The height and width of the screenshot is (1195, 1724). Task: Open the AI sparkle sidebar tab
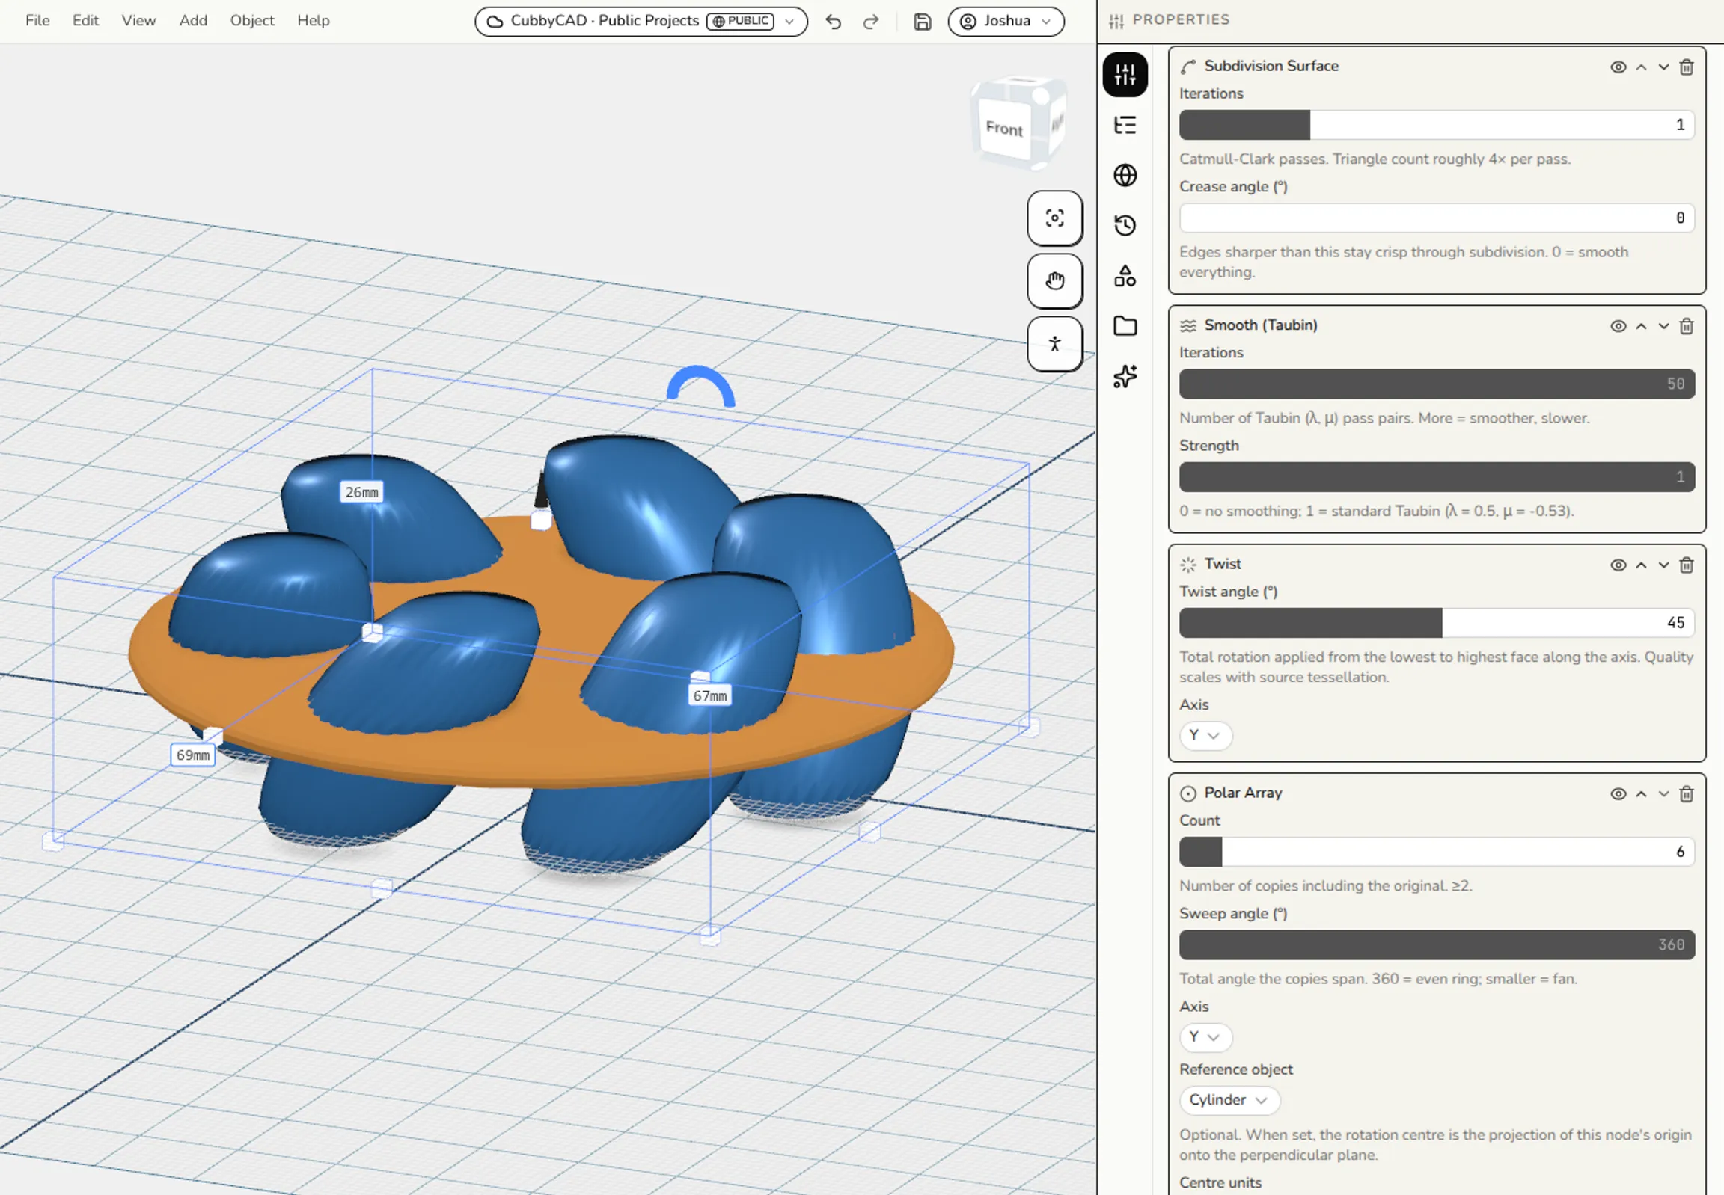(1125, 376)
